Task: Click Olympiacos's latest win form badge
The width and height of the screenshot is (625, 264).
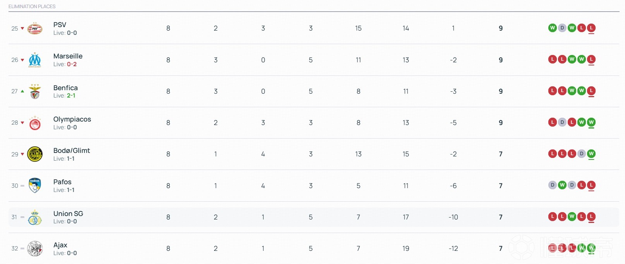Action: [591, 122]
